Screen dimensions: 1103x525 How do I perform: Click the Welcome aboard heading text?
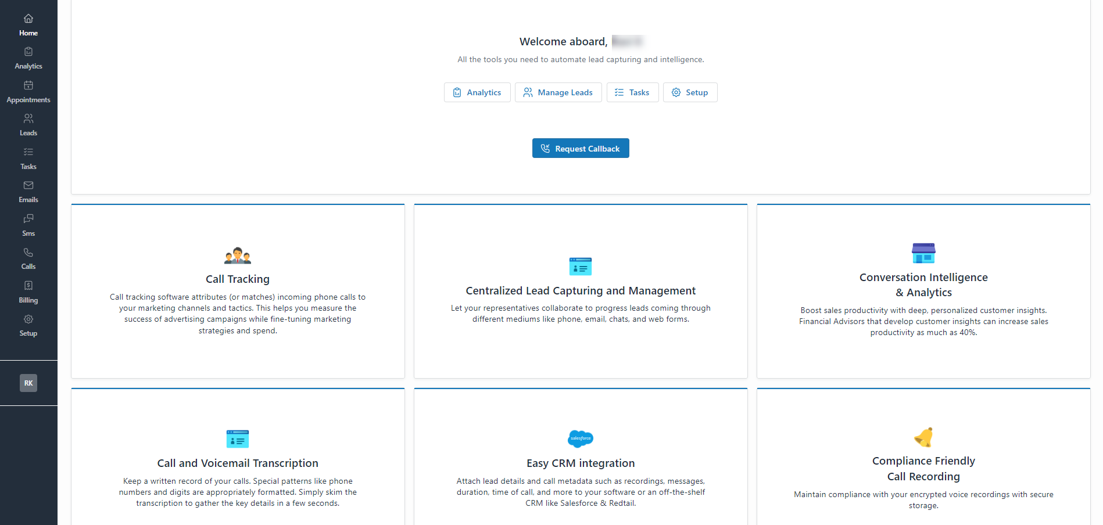563,42
